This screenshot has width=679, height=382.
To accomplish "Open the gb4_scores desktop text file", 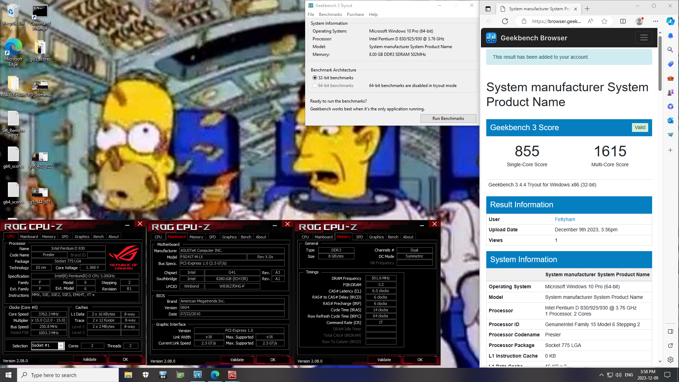I will pos(13,193).
